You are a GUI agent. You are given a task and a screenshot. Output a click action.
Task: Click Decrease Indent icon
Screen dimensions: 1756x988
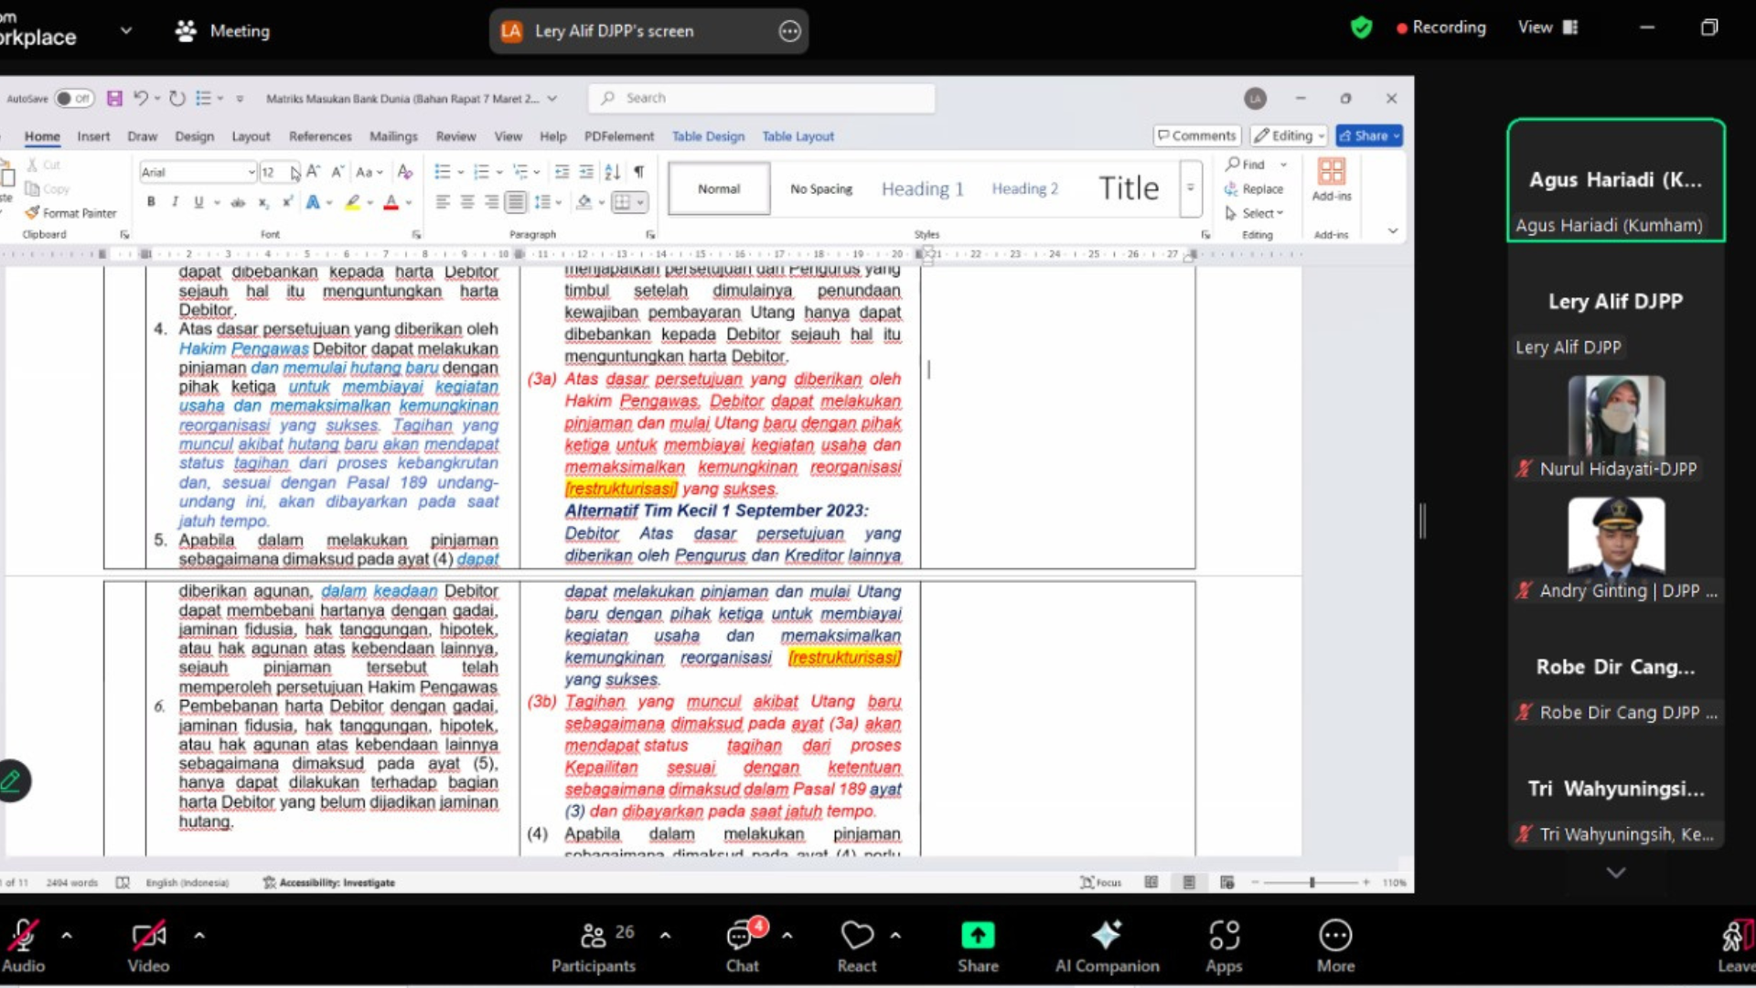(x=562, y=171)
